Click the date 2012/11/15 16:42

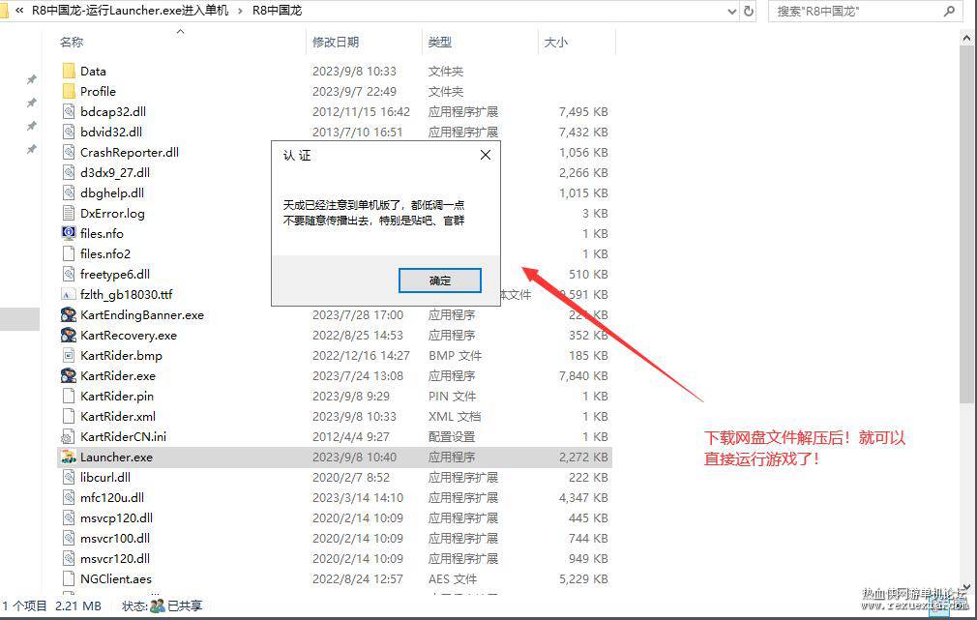pyautogui.click(x=362, y=111)
